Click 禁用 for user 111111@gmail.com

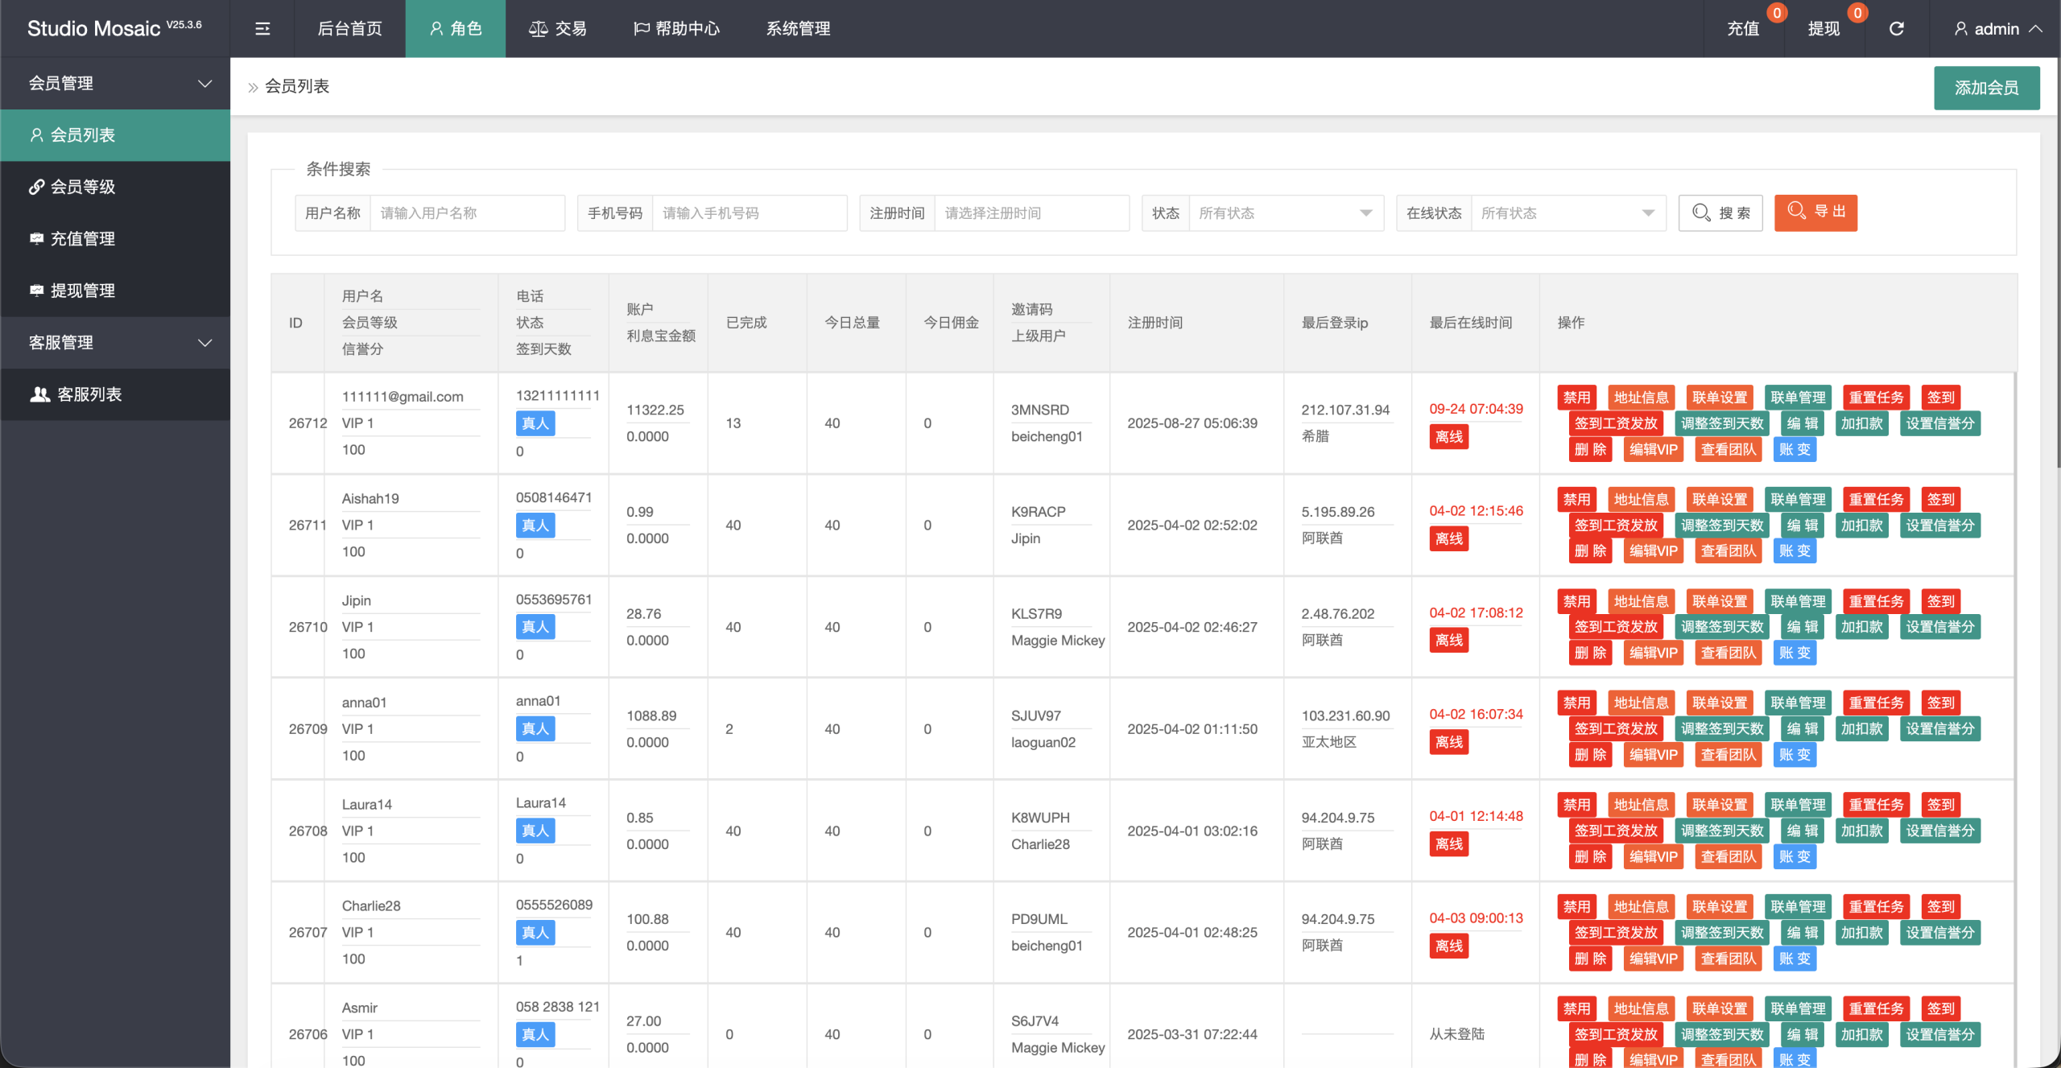pos(1576,398)
